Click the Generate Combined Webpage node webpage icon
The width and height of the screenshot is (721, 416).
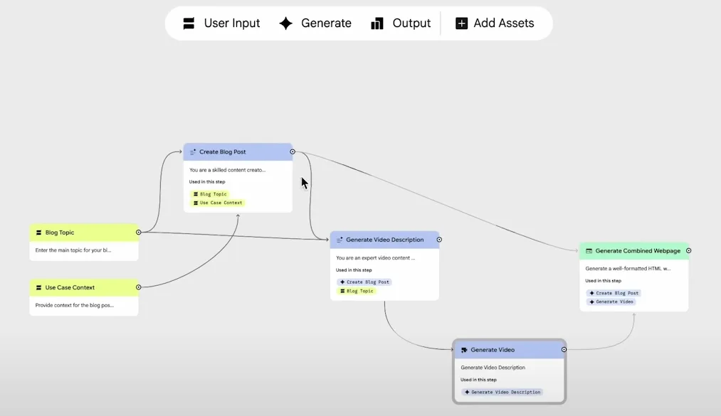589,251
